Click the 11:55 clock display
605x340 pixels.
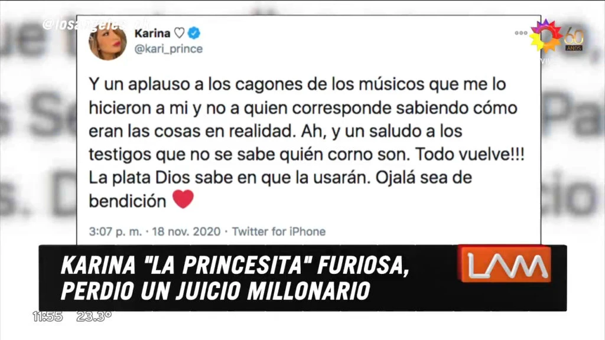click(47, 316)
